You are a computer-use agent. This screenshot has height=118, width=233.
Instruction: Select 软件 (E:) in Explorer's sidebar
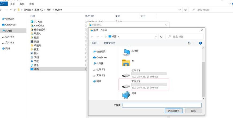coord(8,36)
